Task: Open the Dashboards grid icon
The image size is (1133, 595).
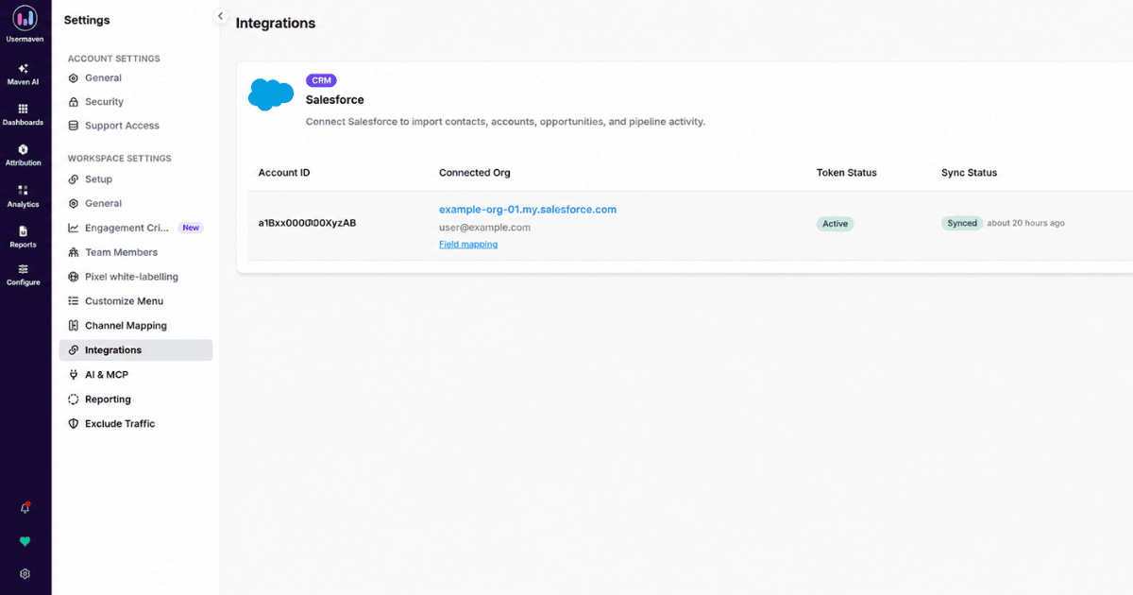Action: point(24,110)
